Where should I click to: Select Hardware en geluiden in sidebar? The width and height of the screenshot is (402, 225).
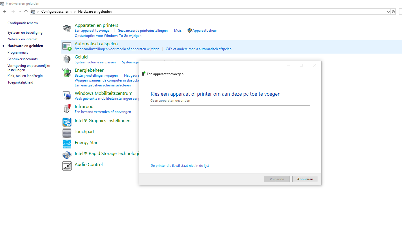pyautogui.click(x=25, y=46)
